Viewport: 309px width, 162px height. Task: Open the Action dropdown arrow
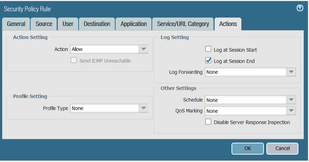(143, 49)
